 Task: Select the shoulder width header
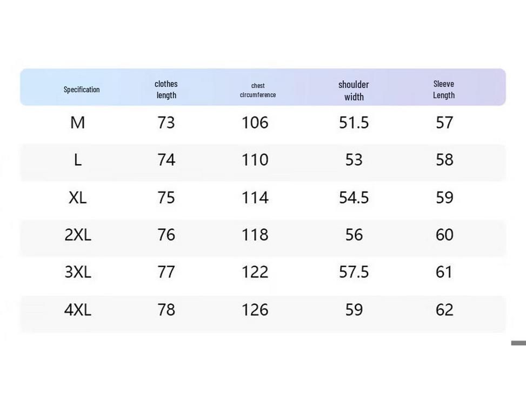point(354,91)
